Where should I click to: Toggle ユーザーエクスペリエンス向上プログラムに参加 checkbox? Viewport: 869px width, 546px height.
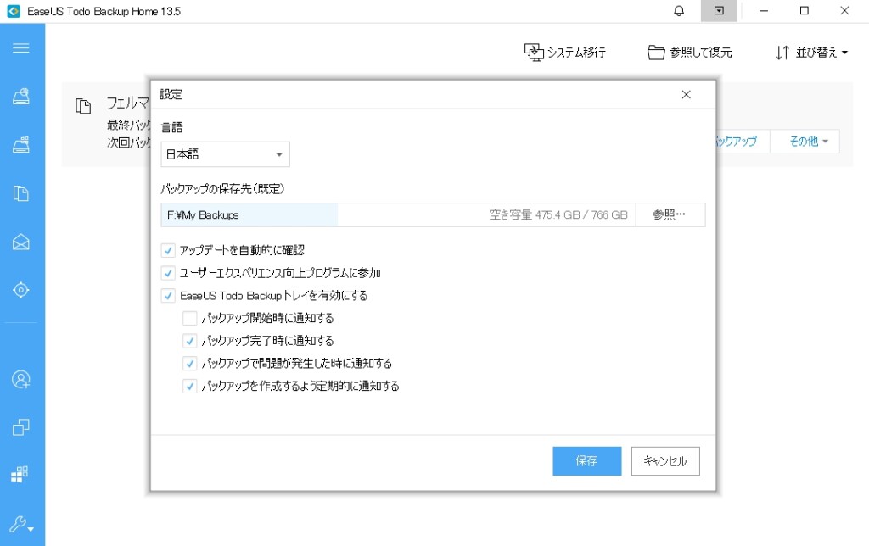[168, 273]
